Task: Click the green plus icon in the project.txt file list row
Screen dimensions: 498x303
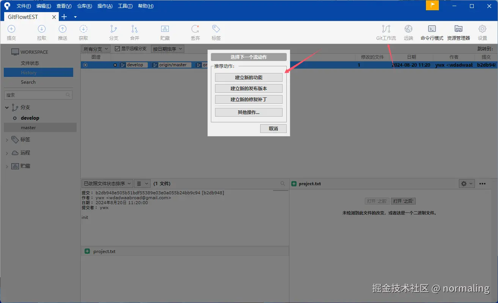Action: click(x=87, y=251)
